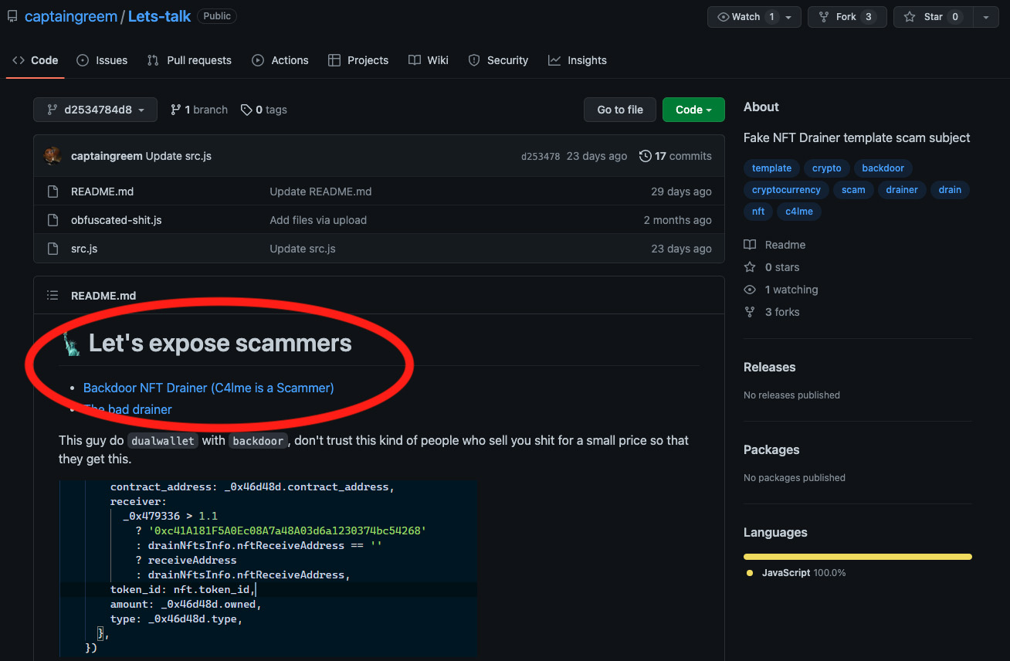The image size is (1010, 661).
Task: Open the captaingreem owner link
Action: point(71,16)
